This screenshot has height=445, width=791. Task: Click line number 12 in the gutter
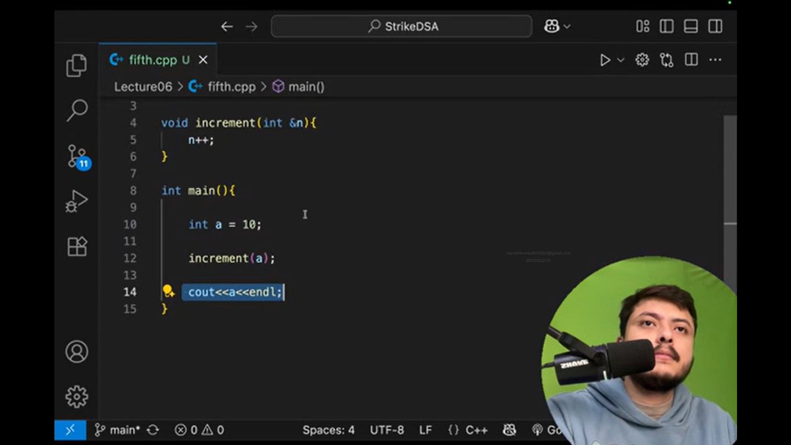(x=130, y=258)
